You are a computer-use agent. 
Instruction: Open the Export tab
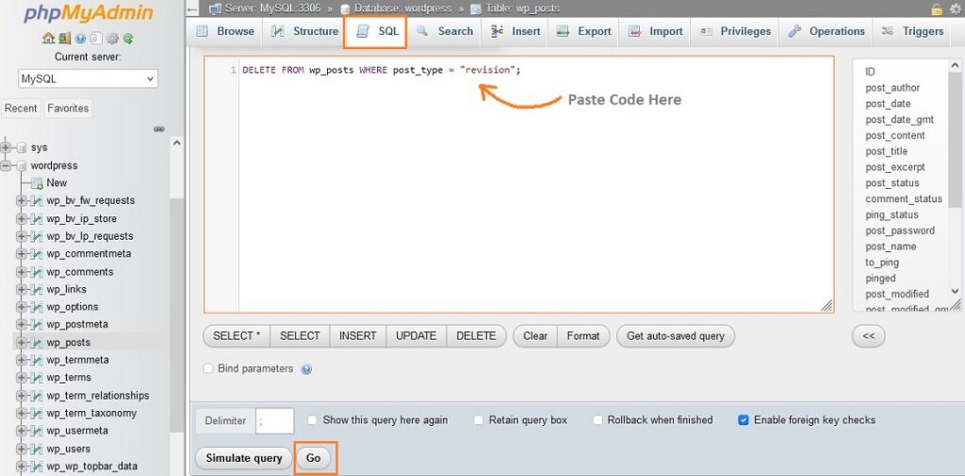(x=584, y=31)
